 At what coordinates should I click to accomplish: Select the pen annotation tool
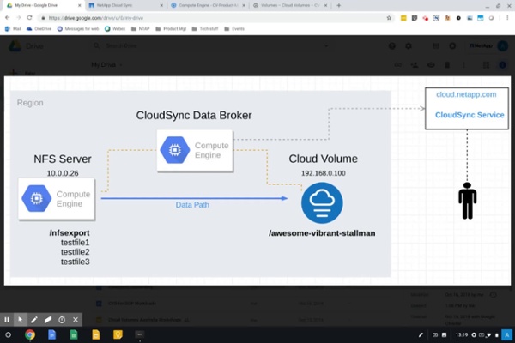34,319
